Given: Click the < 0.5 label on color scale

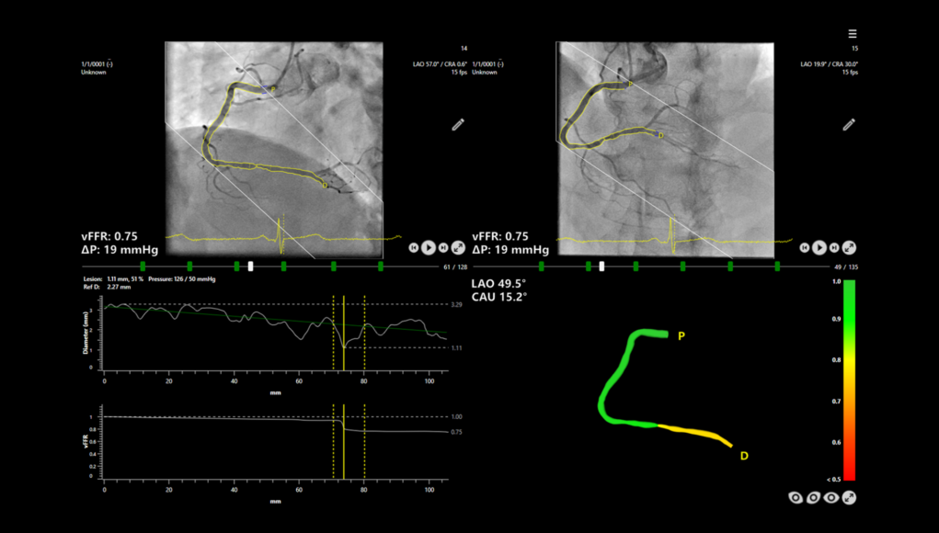Looking at the screenshot, I should pos(833,479).
